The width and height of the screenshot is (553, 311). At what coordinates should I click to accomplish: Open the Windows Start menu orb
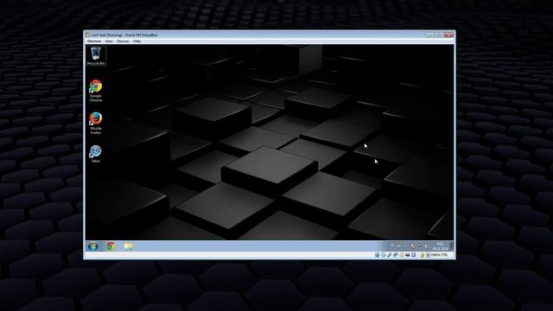93,245
